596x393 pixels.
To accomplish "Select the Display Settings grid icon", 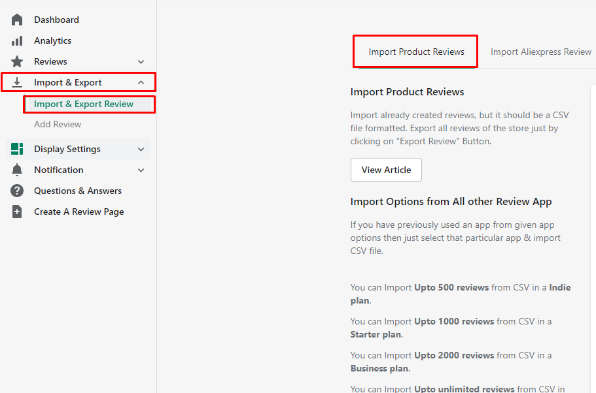I will pyautogui.click(x=16, y=148).
